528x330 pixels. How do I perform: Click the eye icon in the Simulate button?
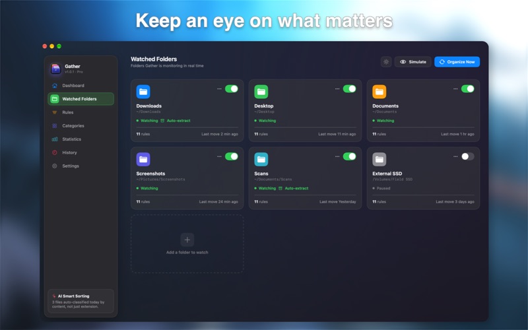[403, 62]
